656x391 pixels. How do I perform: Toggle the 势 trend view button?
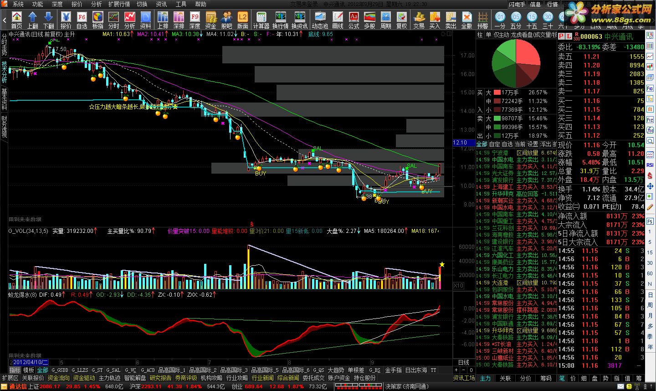pos(605,378)
